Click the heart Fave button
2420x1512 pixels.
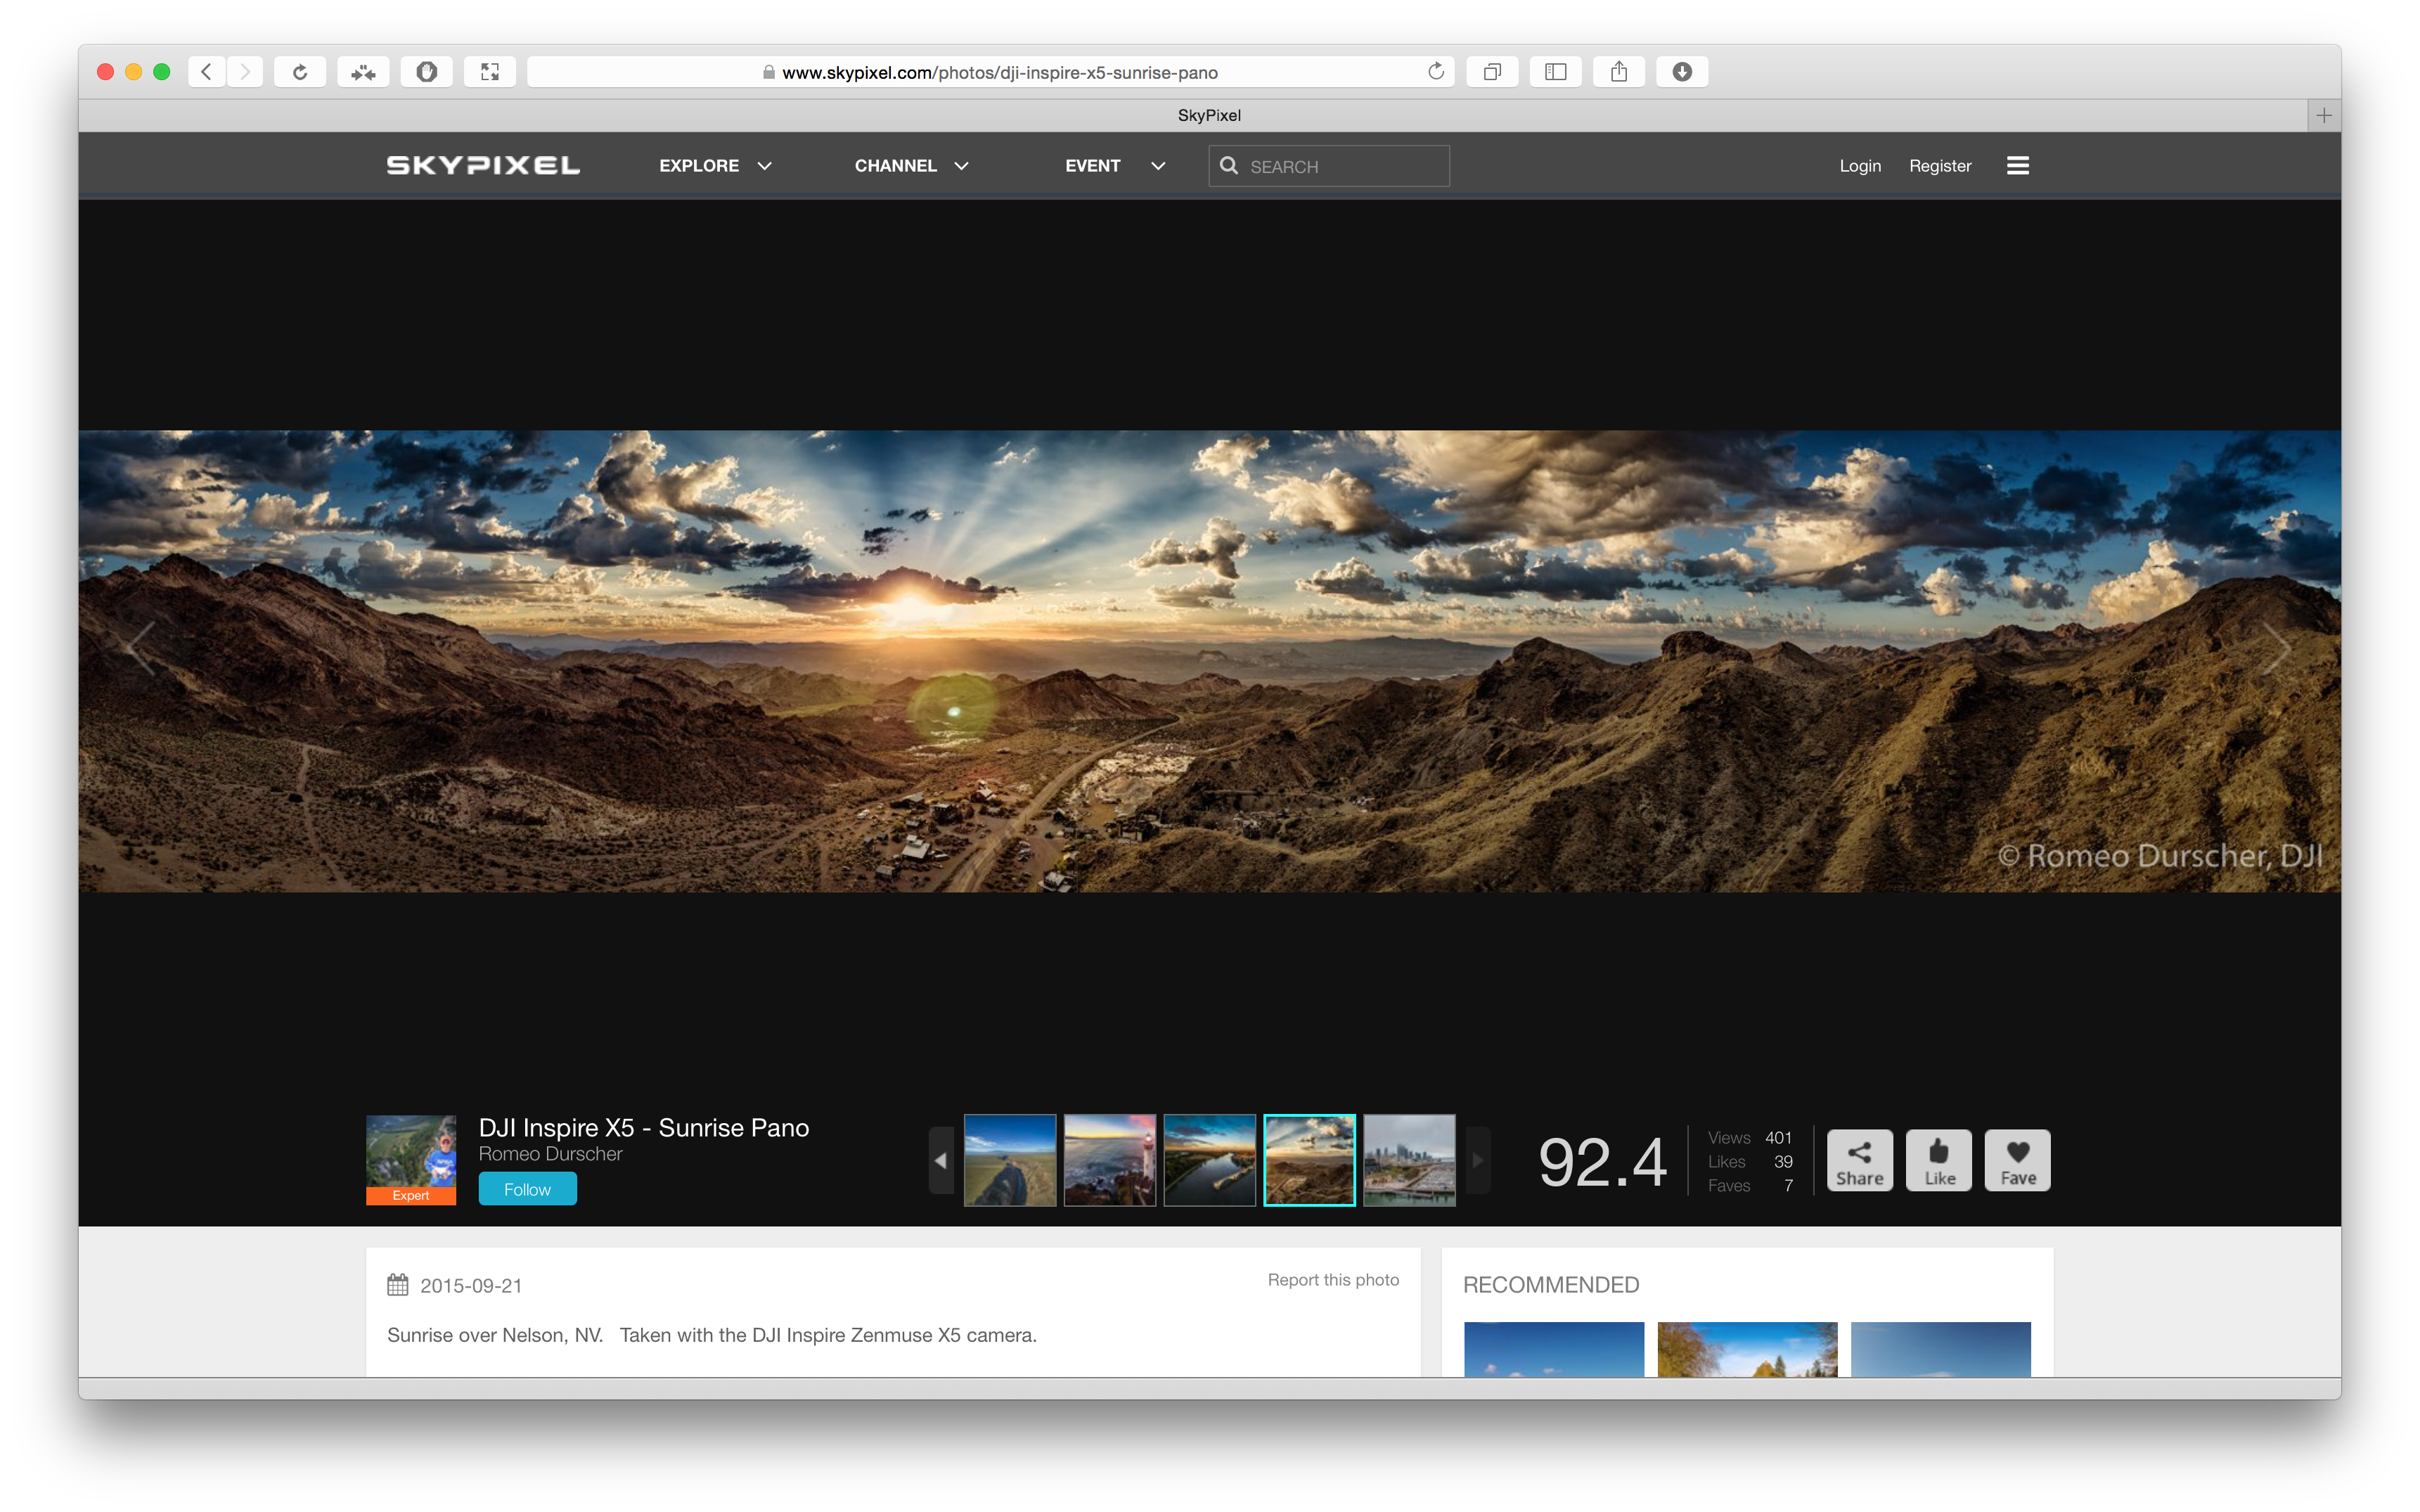pos(2016,1160)
